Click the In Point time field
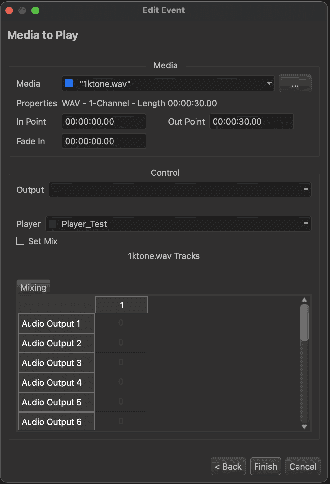 (104, 122)
